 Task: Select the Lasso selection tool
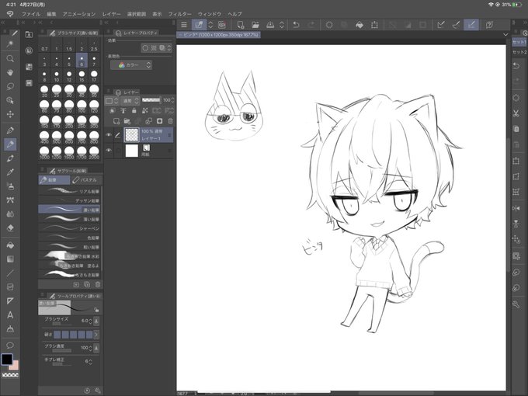(x=10, y=86)
